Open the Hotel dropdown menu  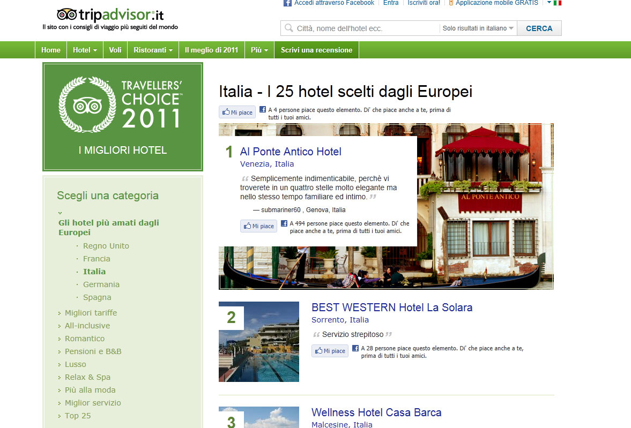click(85, 50)
